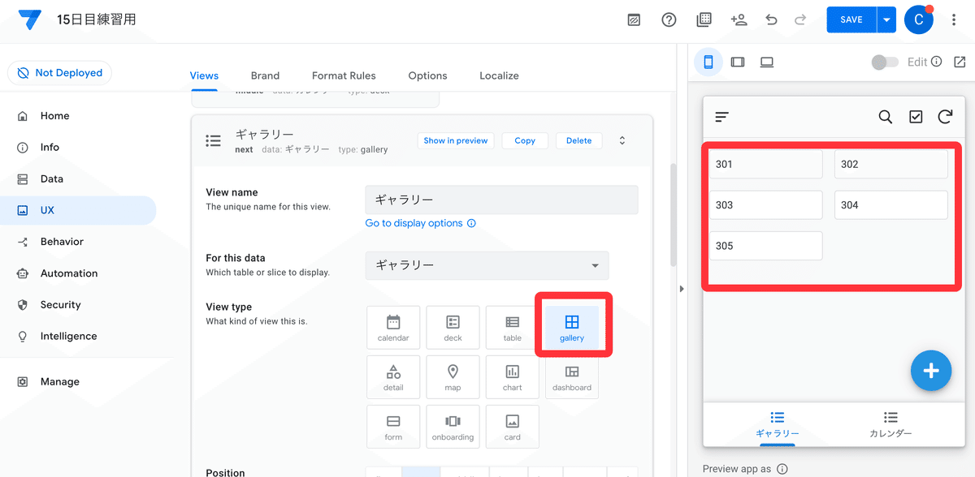Image resolution: width=975 pixels, height=477 pixels.
Task: Open the SAVE button dropdown arrow
Action: [888, 19]
